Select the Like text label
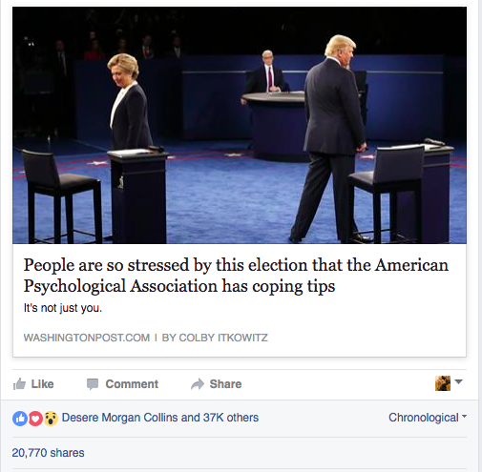Viewport: 482px width, 472px height. coord(42,384)
